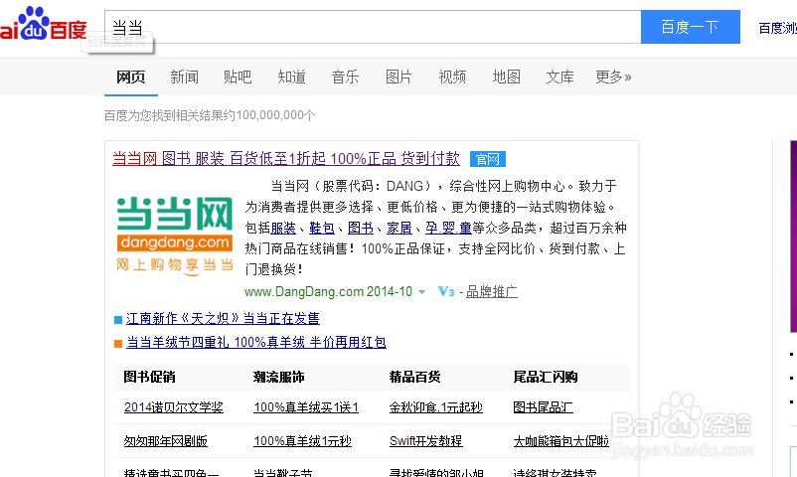
Task: Click the V3 credibility icon
Action: (446, 292)
